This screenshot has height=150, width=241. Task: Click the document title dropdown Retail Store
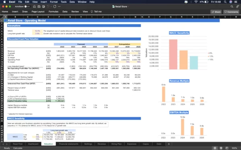(x=120, y=6)
